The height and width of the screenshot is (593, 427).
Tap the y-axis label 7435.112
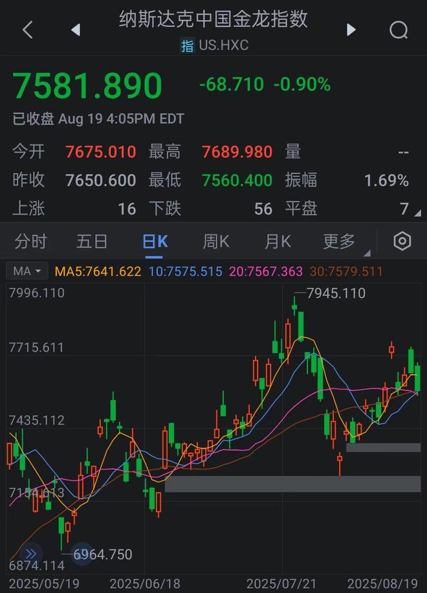(x=37, y=420)
